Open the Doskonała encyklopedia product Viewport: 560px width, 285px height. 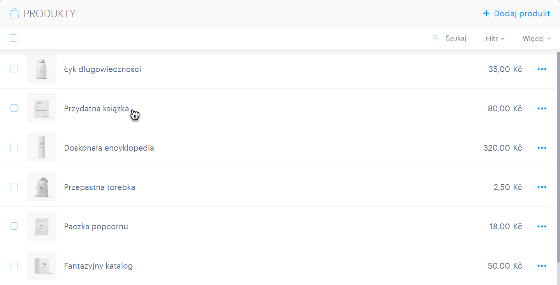(x=109, y=148)
